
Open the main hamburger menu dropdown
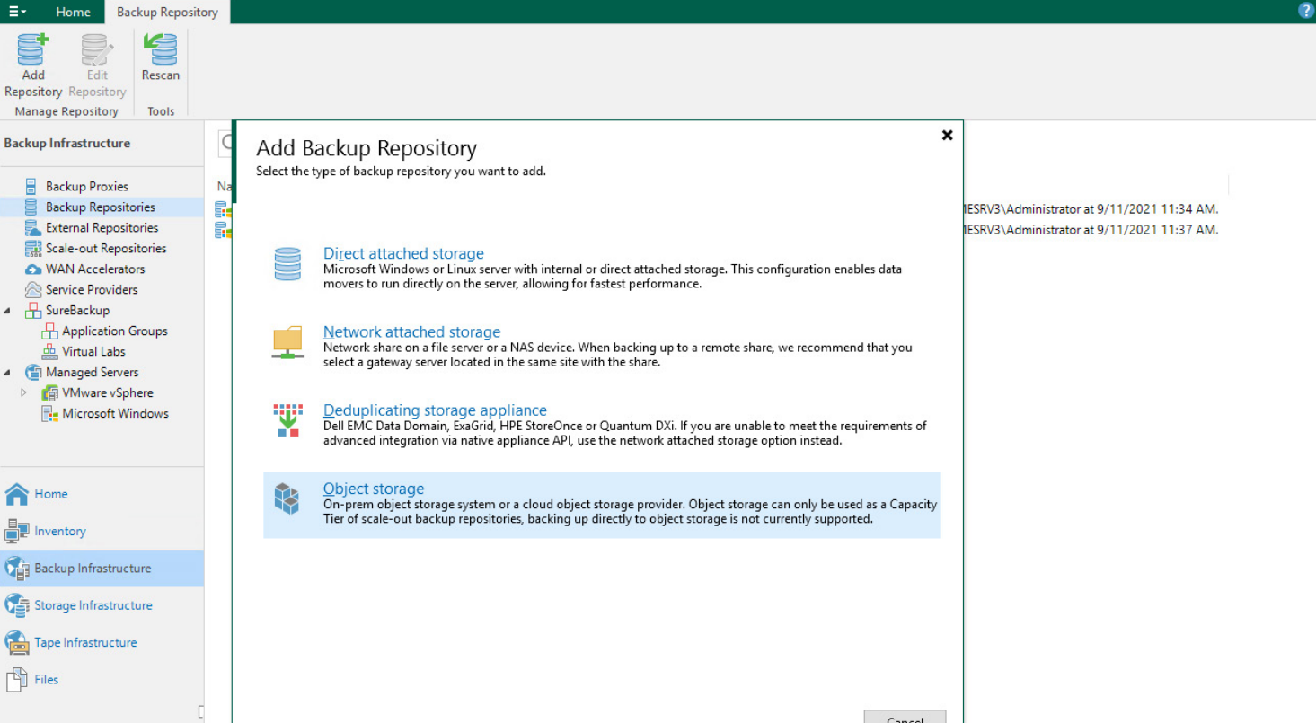17,12
